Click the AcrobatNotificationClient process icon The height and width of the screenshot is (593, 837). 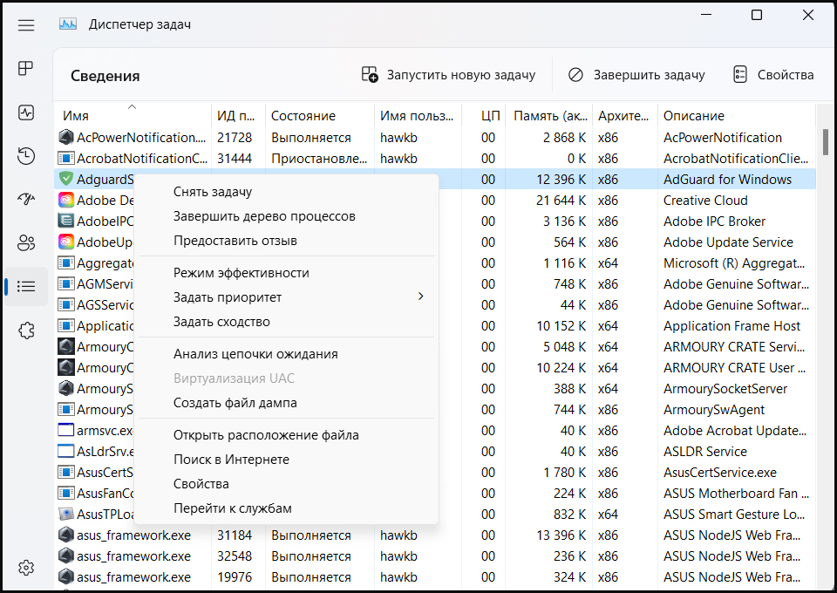coord(65,158)
